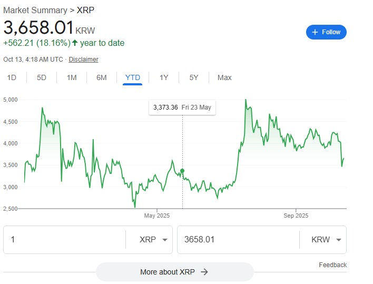
Task: Switch to the 6M range tab
Action: pos(102,77)
